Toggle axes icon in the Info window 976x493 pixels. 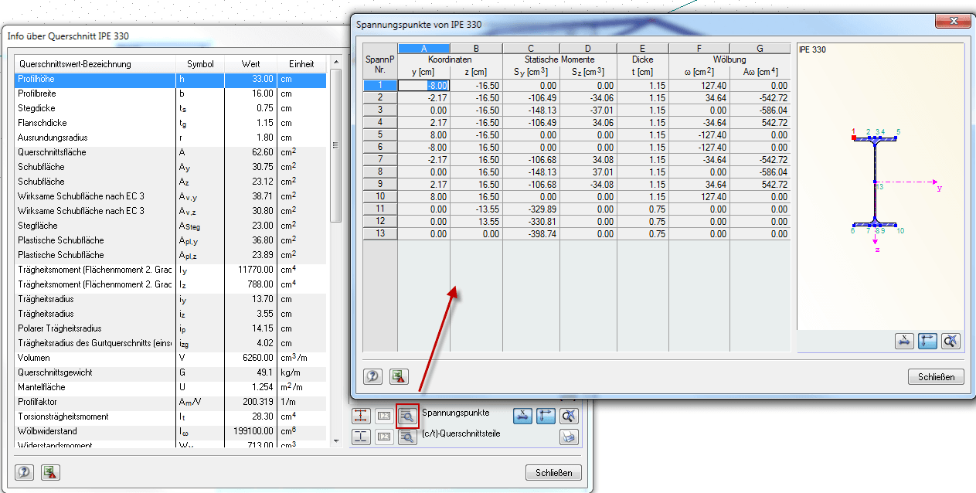coord(546,415)
